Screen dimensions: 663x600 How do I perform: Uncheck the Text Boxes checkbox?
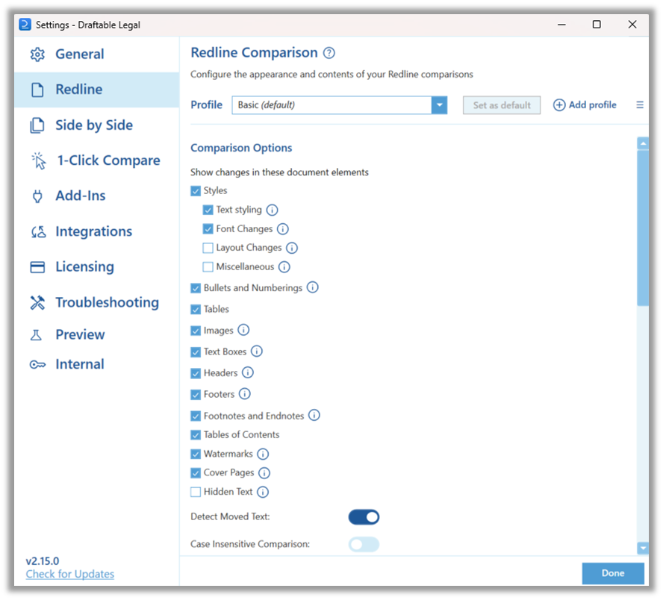[x=196, y=352]
